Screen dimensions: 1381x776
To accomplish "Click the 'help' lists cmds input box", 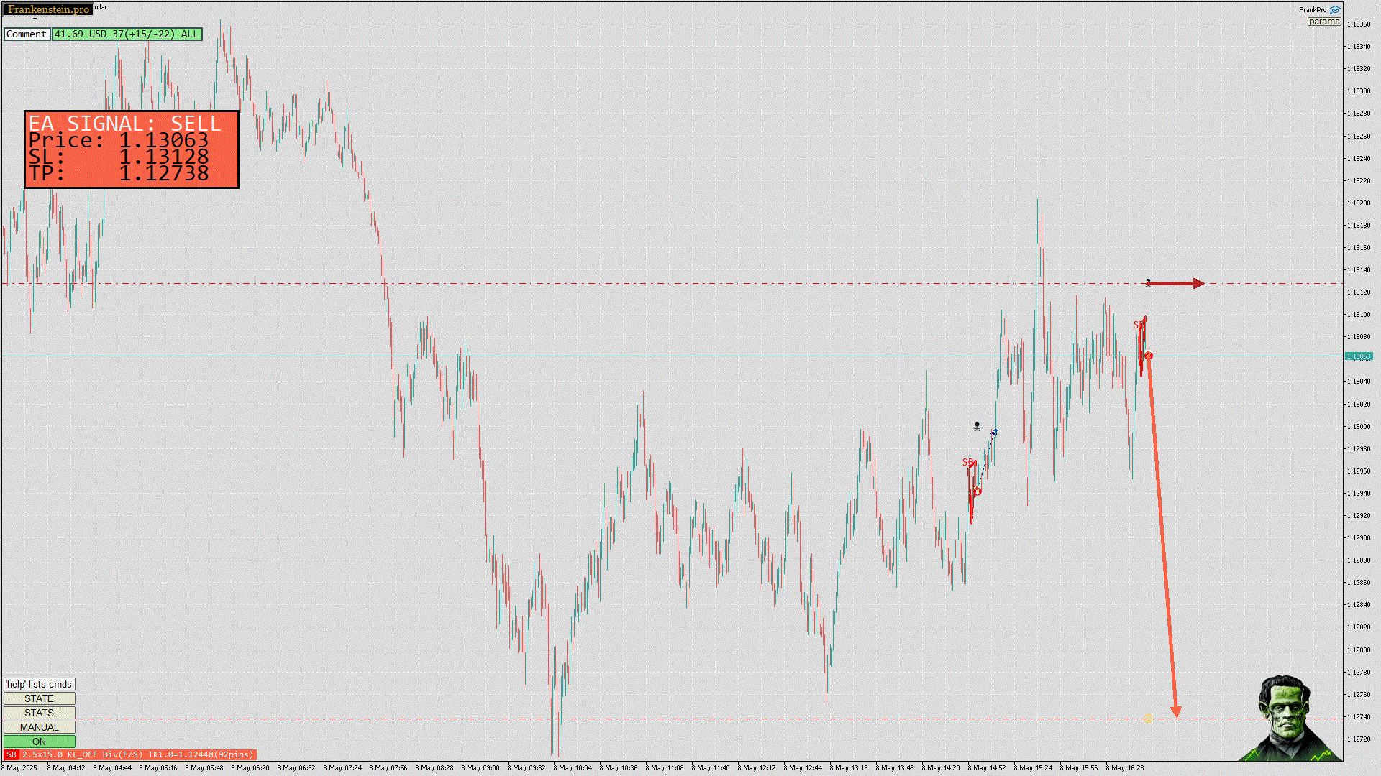I will pyautogui.click(x=40, y=684).
